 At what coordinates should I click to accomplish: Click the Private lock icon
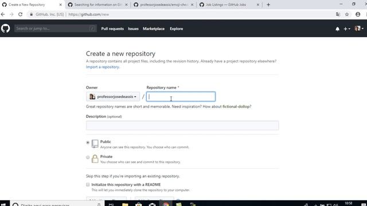tap(95, 159)
